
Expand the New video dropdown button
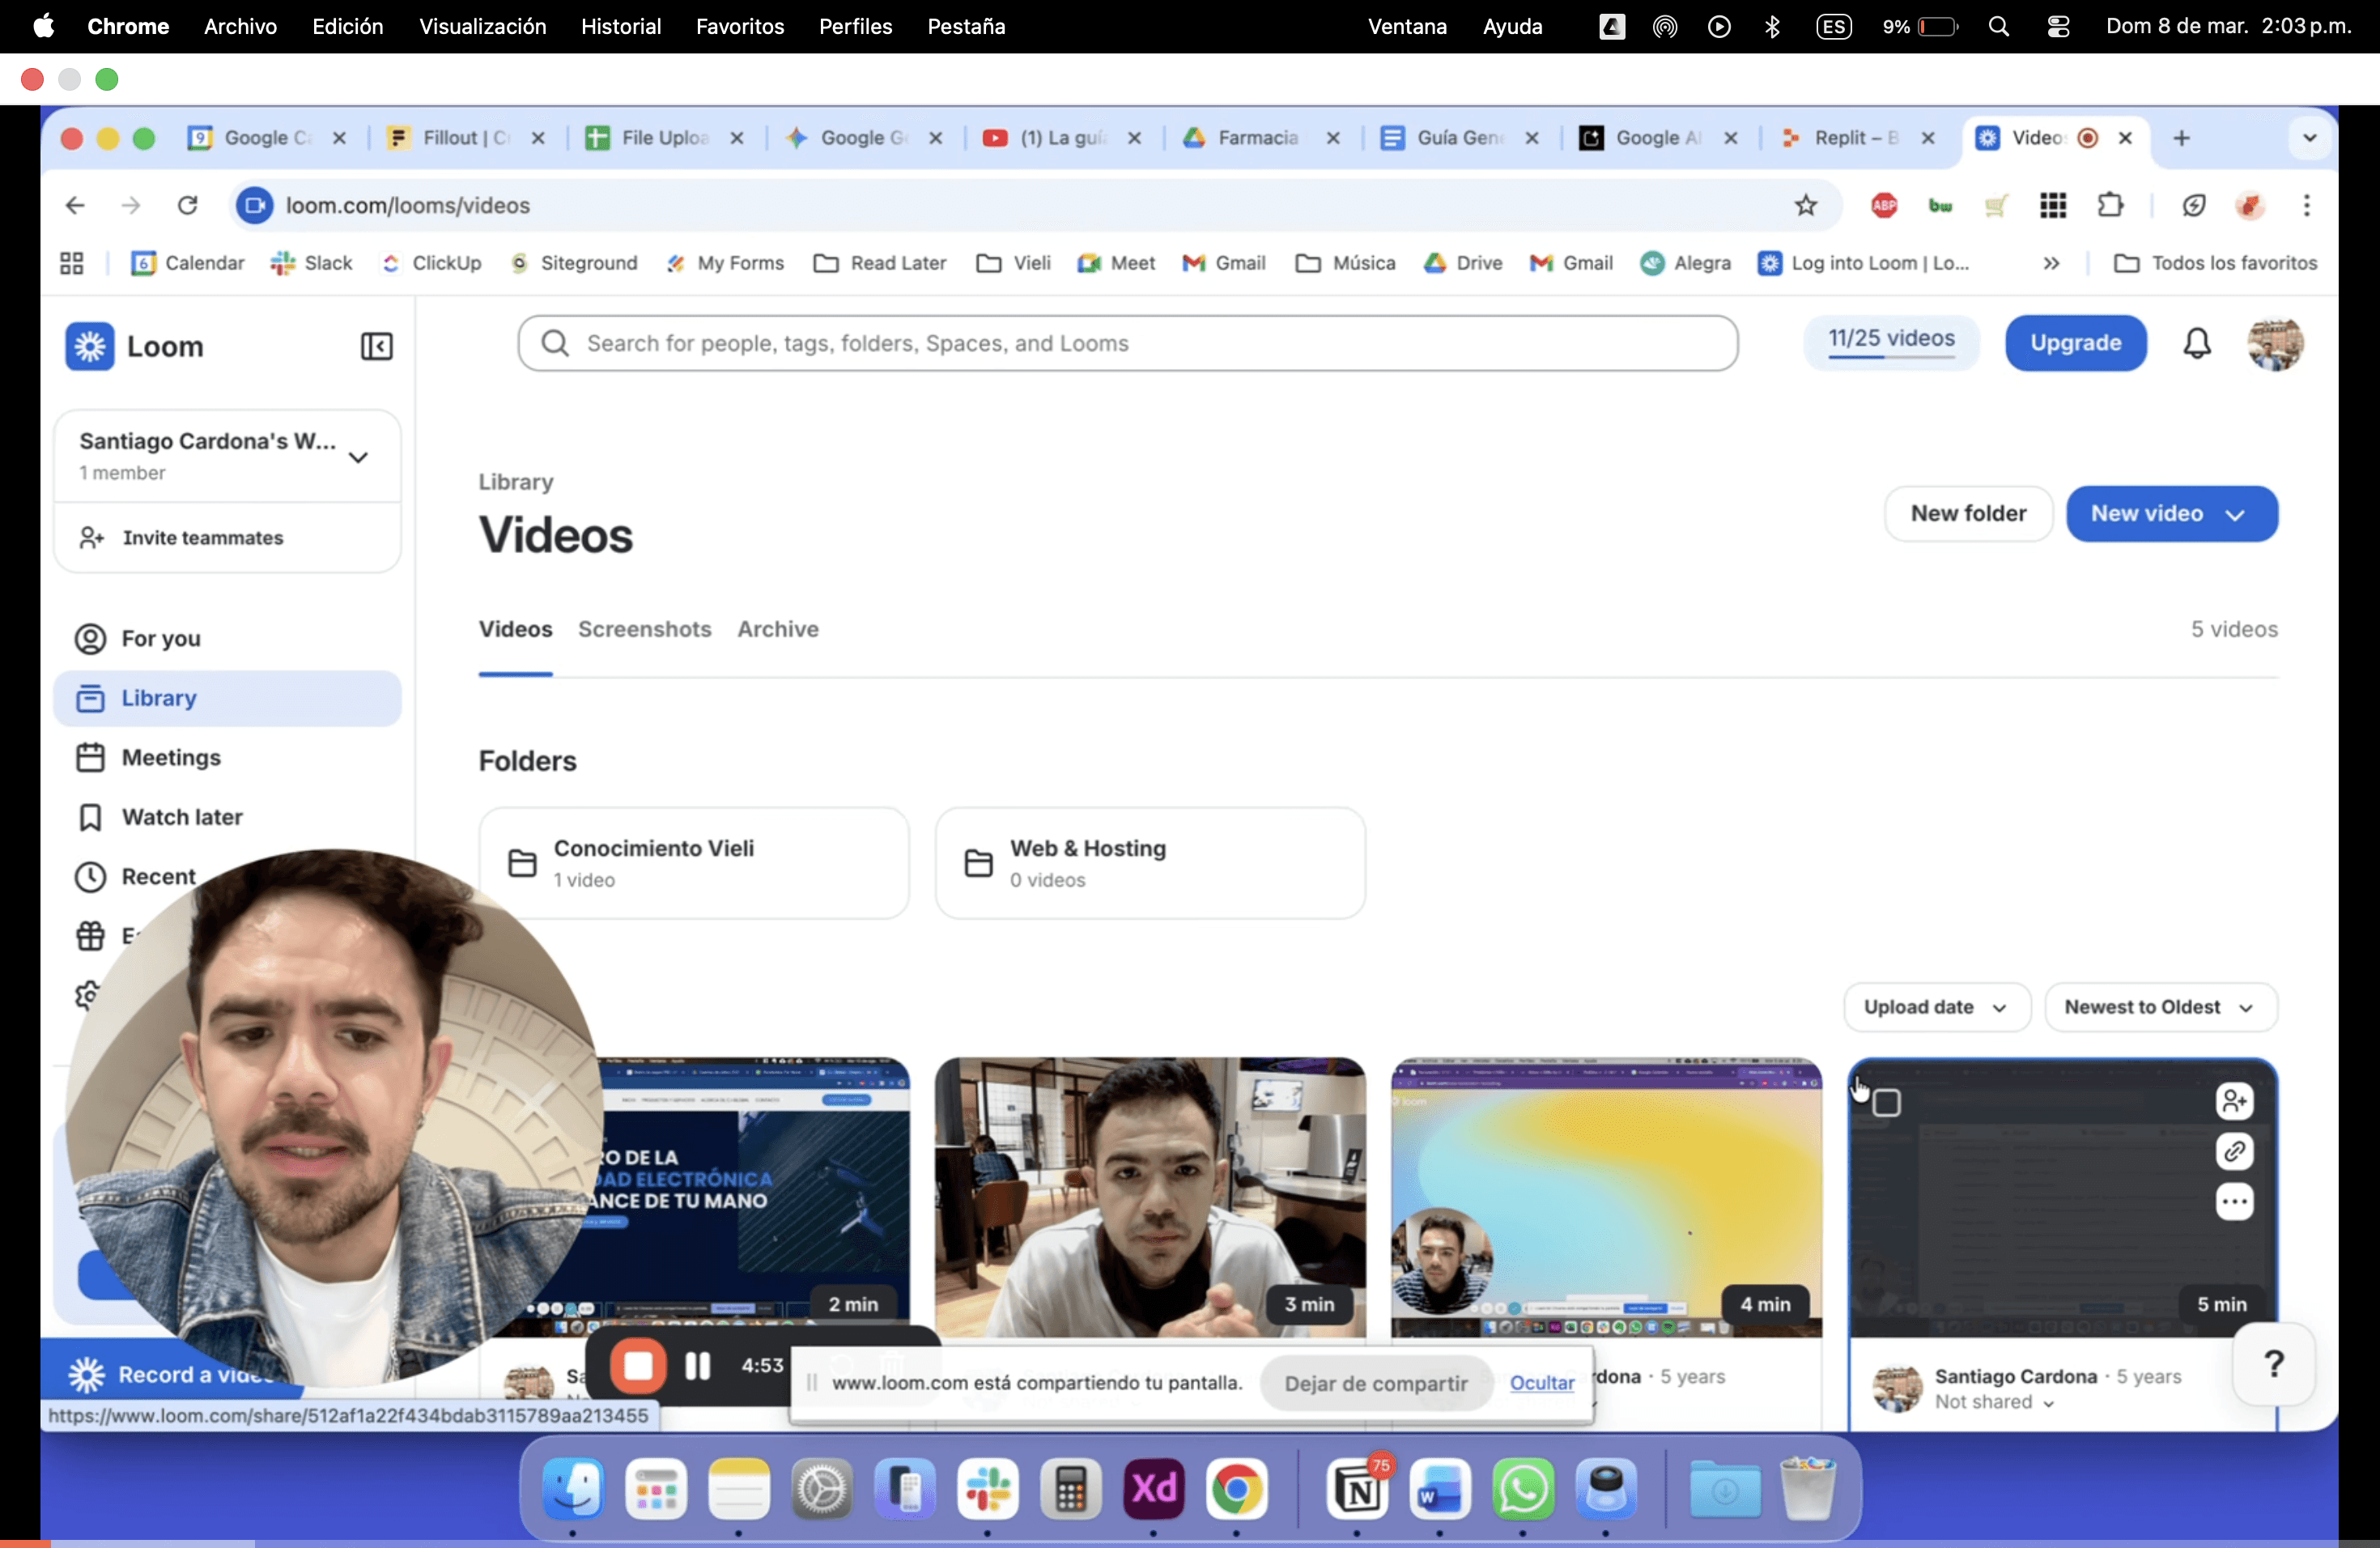[2236, 514]
